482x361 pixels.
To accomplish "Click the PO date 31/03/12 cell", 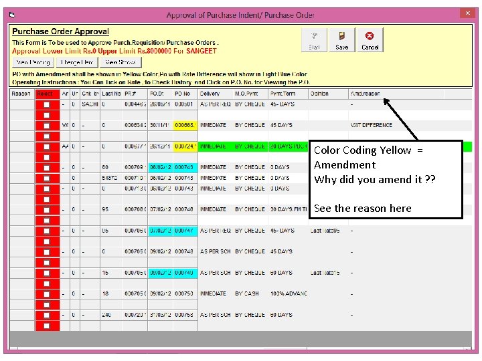I will [x=160, y=315].
